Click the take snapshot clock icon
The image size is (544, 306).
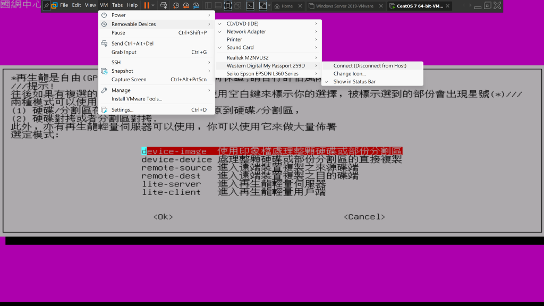176,5
